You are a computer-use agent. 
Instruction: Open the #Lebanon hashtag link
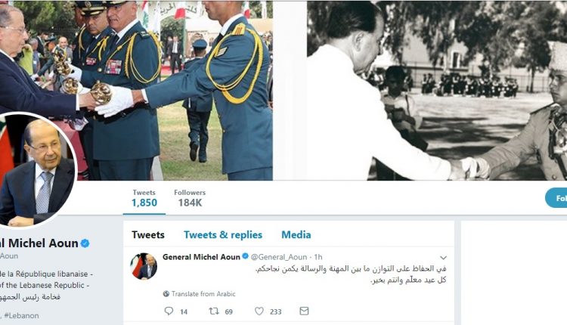pos(21,315)
